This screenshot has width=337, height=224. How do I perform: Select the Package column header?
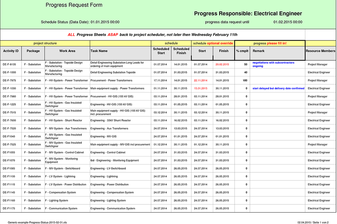tap(33, 51)
